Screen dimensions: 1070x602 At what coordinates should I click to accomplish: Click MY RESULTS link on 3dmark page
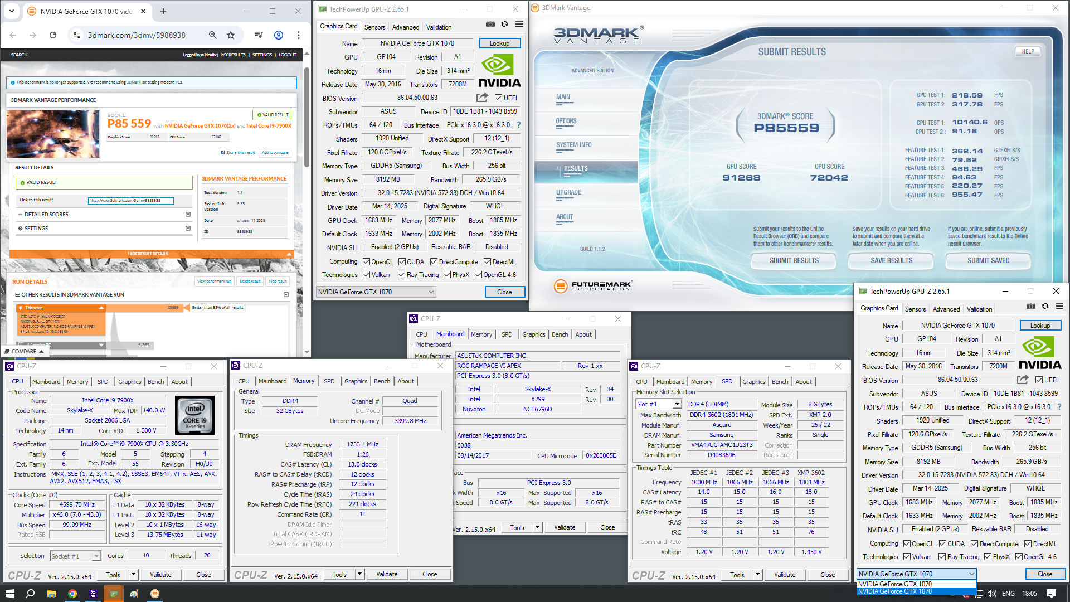pyautogui.click(x=233, y=55)
